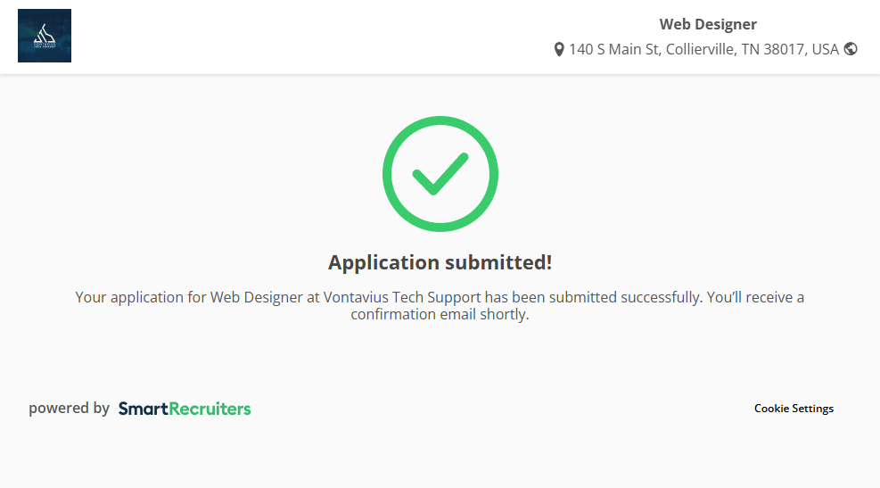Viewport: 880px width, 488px height.
Task: Click "USA" at the end of the address
Action: 824,49
